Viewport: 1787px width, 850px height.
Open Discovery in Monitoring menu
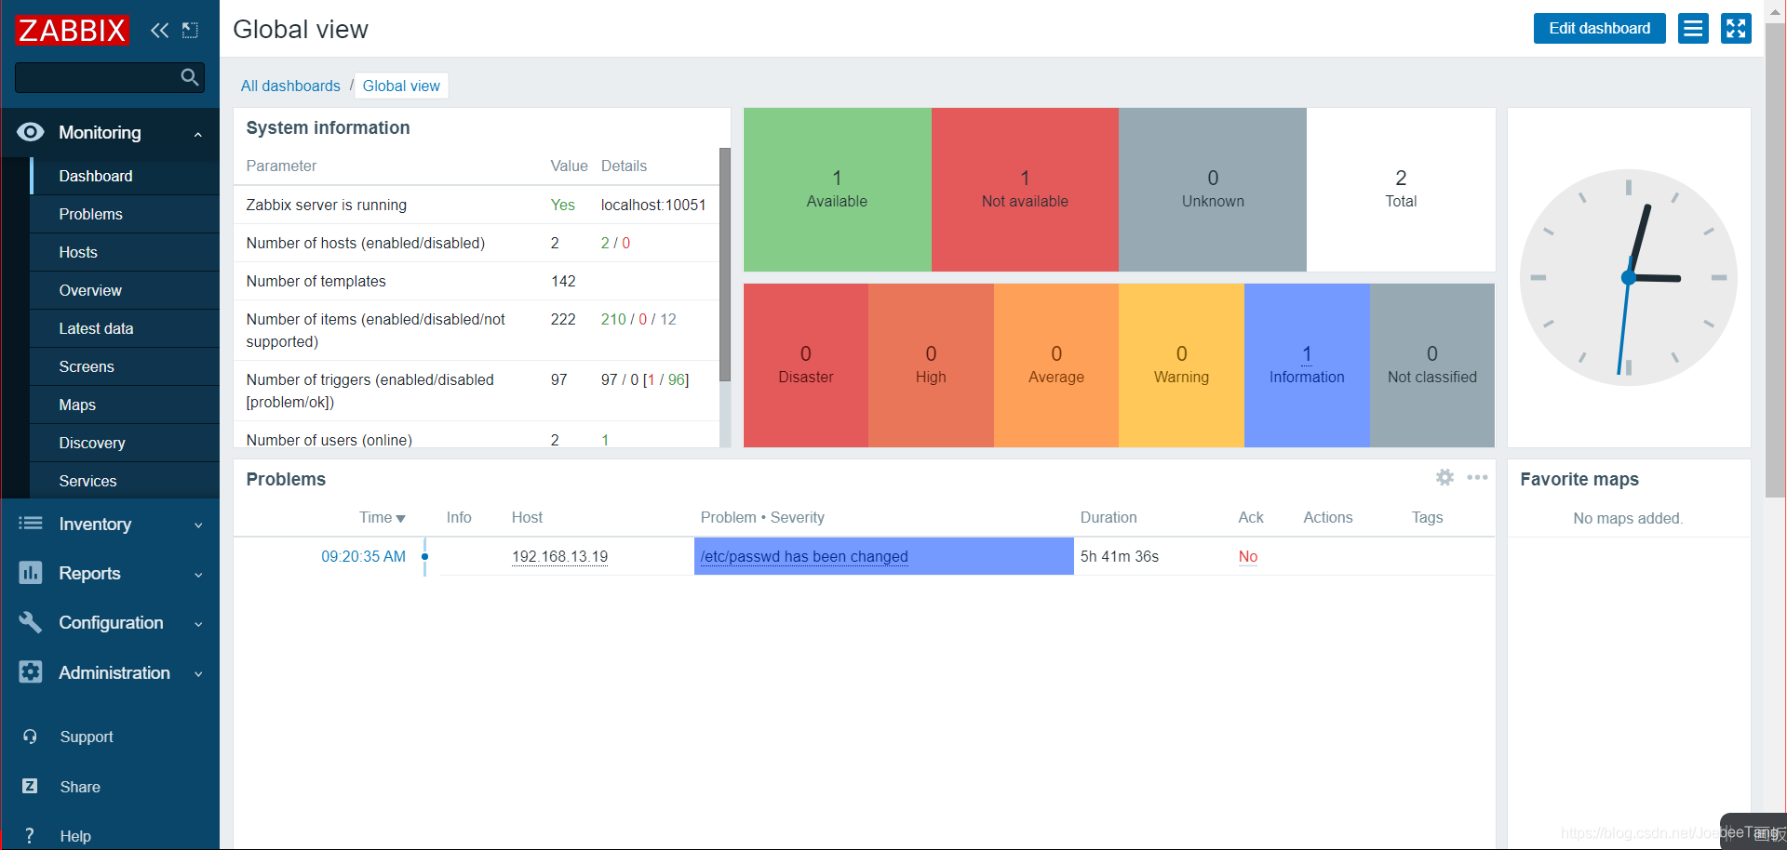[x=125, y=443]
